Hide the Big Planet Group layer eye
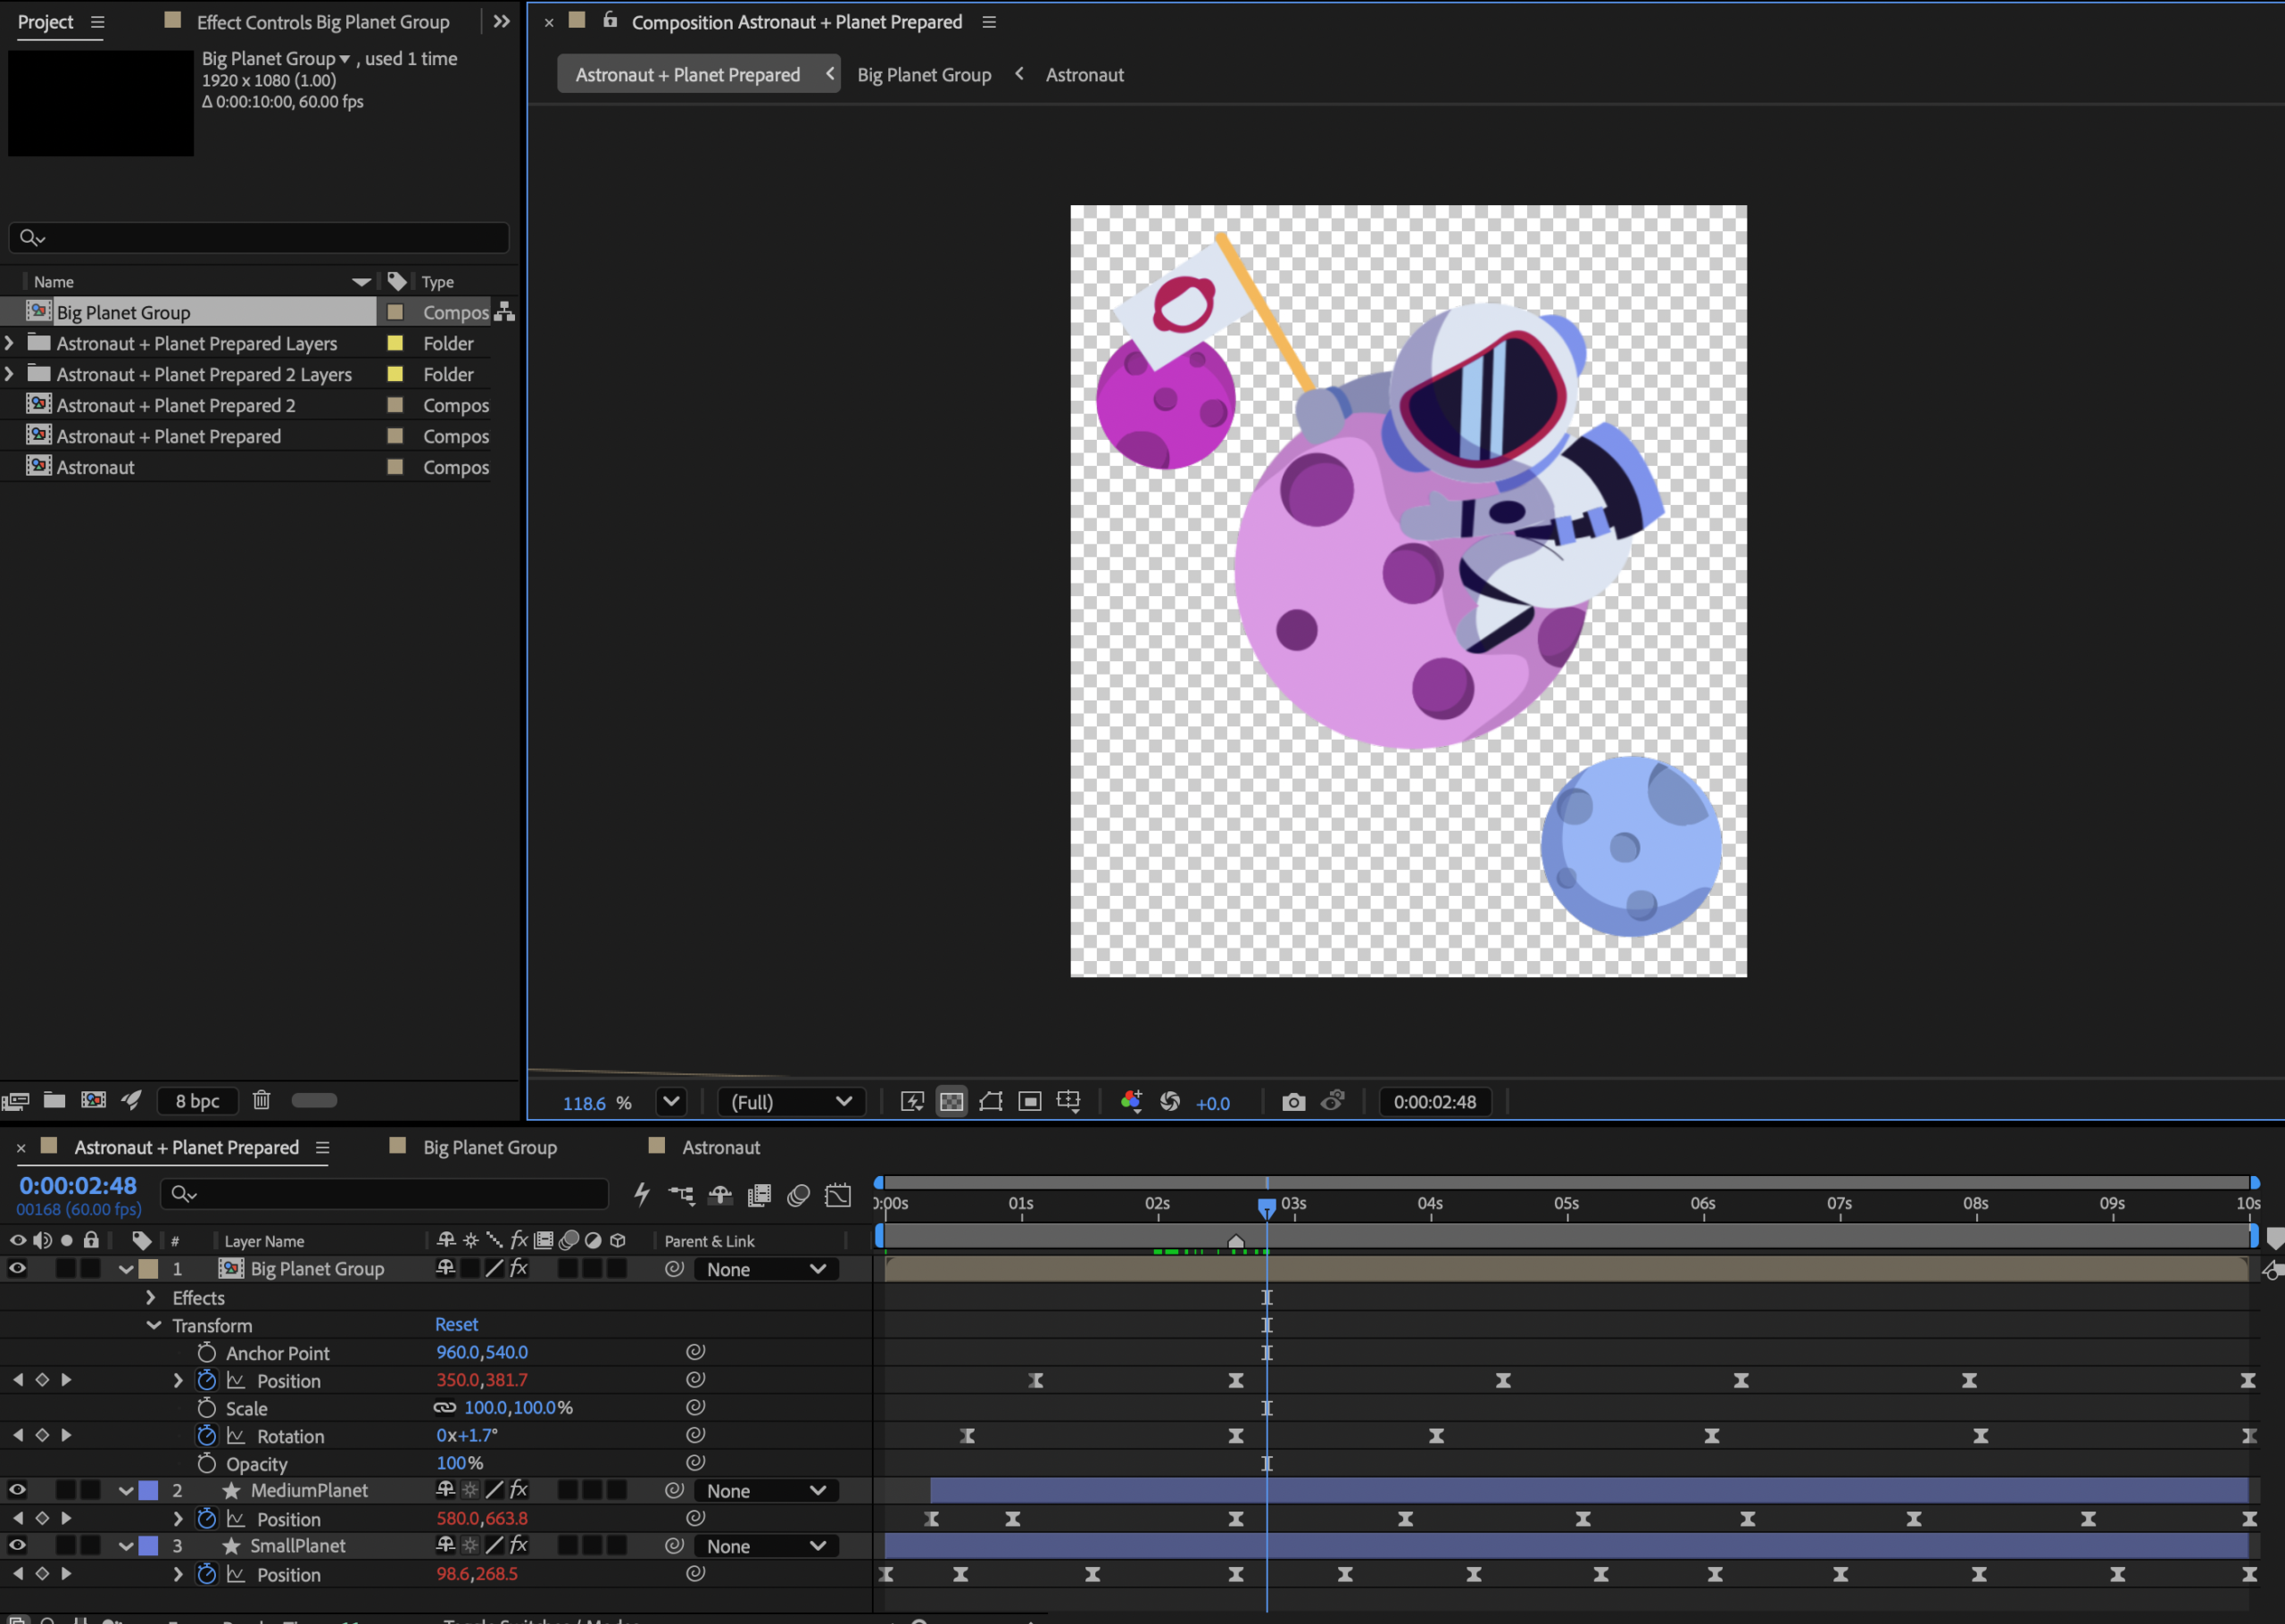Screen dimensions: 2285x1624 (x=17, y=1268)
